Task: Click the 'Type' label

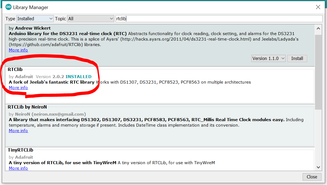Action: [x=10, y=19]
